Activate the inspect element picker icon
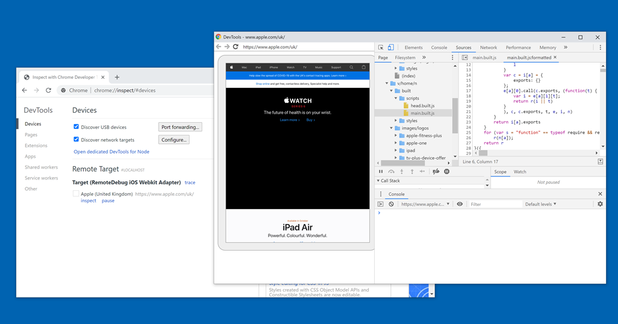This screenshot has height=324, width=618. (x=381, y=48)
